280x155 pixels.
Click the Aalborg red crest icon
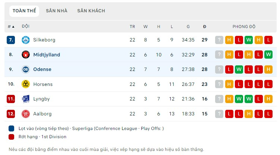[25, 114]
